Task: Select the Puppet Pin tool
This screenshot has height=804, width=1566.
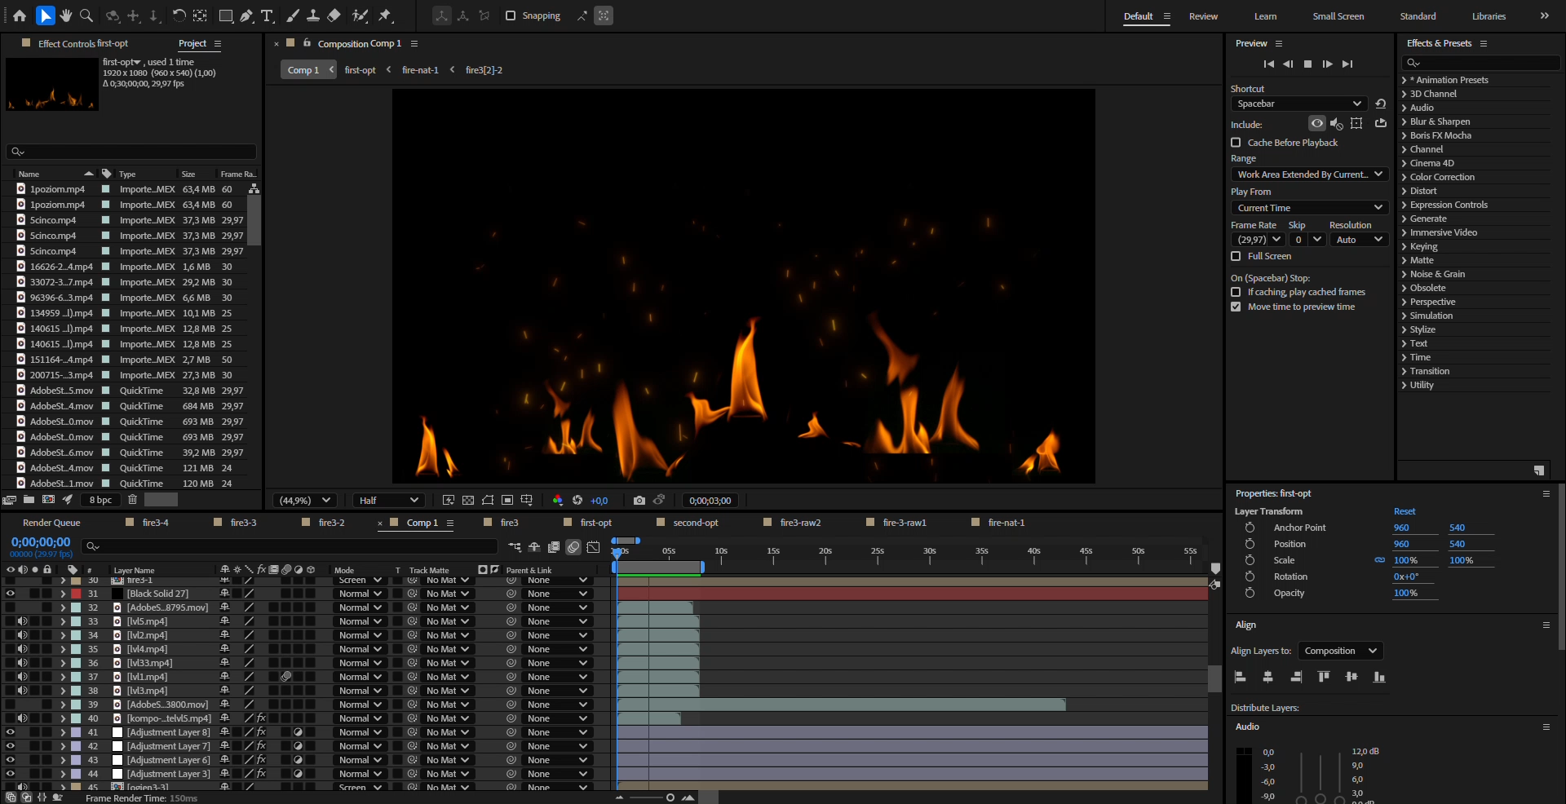Action: click(386, 15)
